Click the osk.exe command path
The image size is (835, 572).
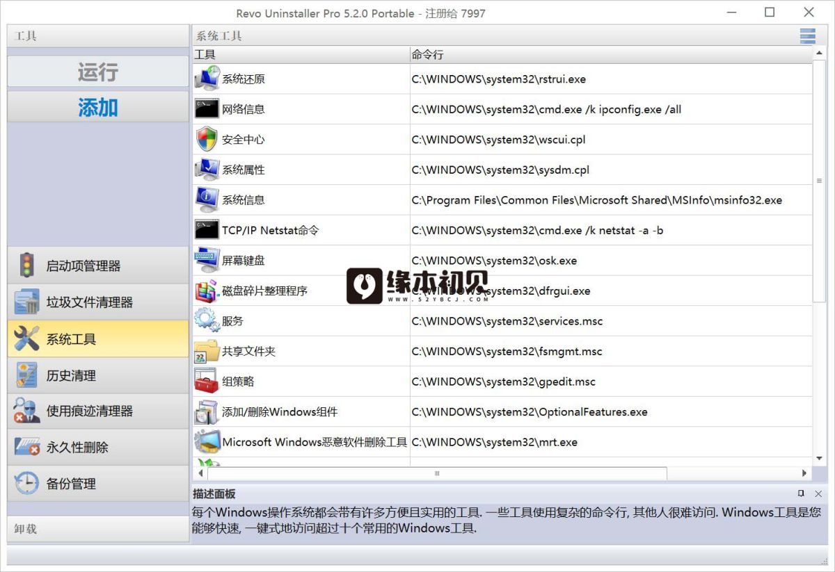pyautogui.click(x=494, y=261)
